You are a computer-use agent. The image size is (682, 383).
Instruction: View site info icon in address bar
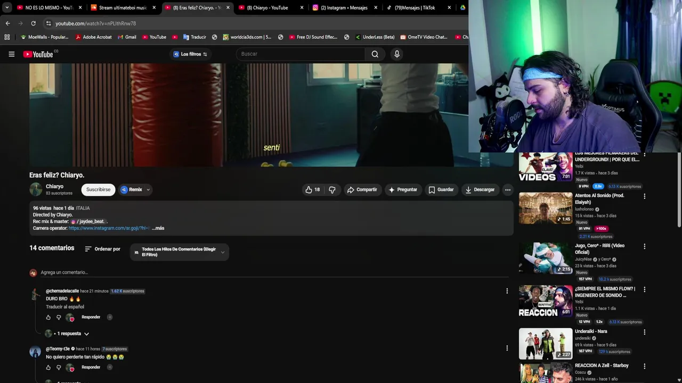[x=48, y=23]
